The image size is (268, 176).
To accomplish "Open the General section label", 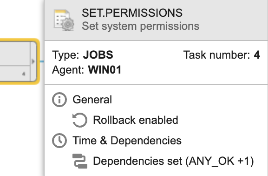I will pos(92,100).
